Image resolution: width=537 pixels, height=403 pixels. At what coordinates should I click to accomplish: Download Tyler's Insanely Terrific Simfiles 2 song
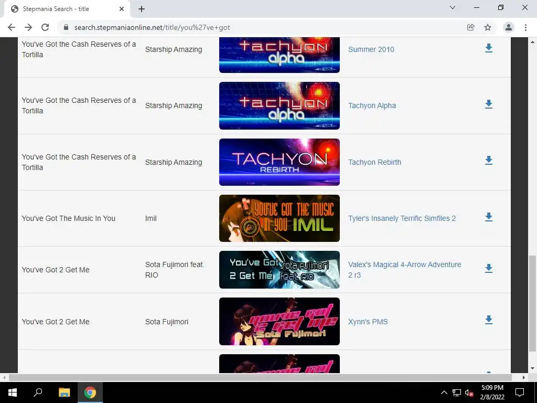(x=489, y=217)
